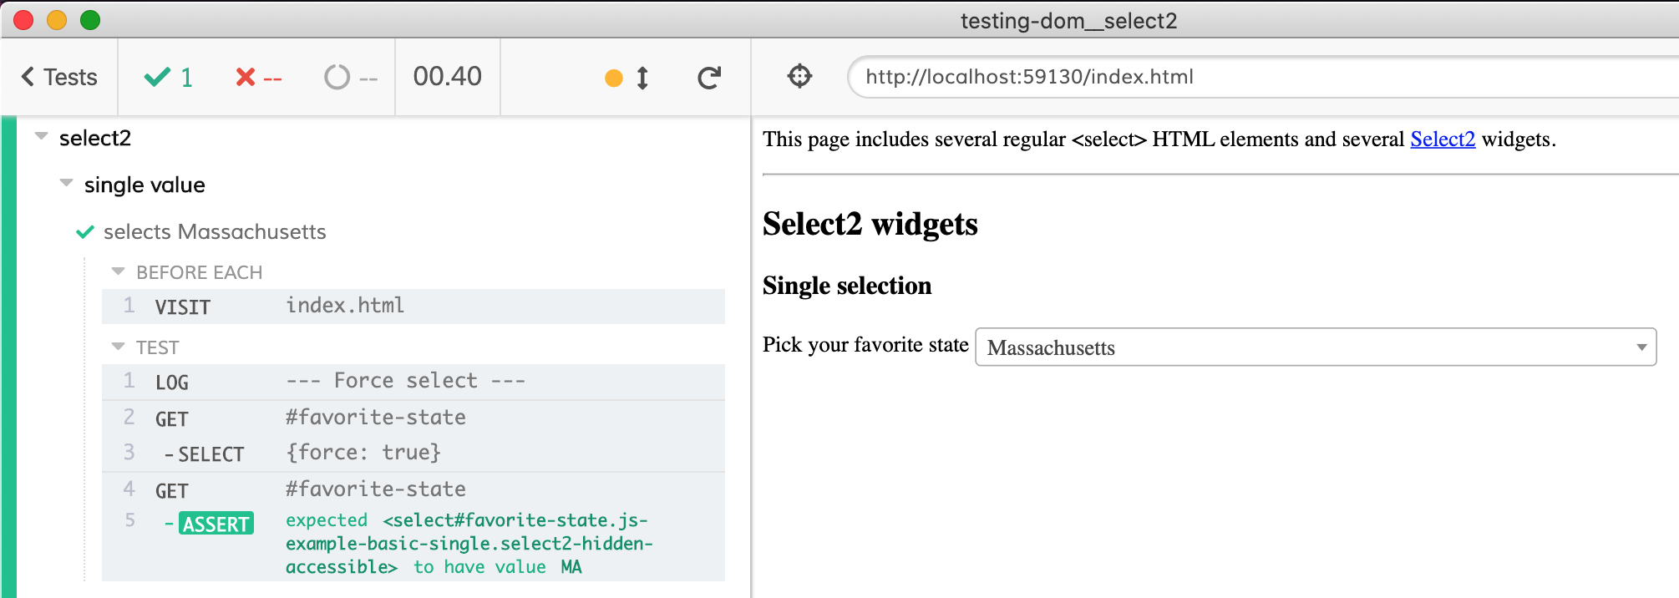Collapse the single value suite

coord(67,183)
